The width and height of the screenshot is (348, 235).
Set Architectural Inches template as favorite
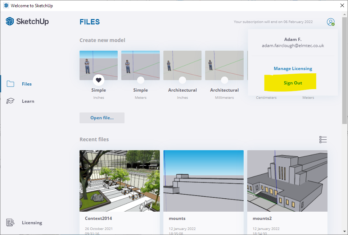182,80
